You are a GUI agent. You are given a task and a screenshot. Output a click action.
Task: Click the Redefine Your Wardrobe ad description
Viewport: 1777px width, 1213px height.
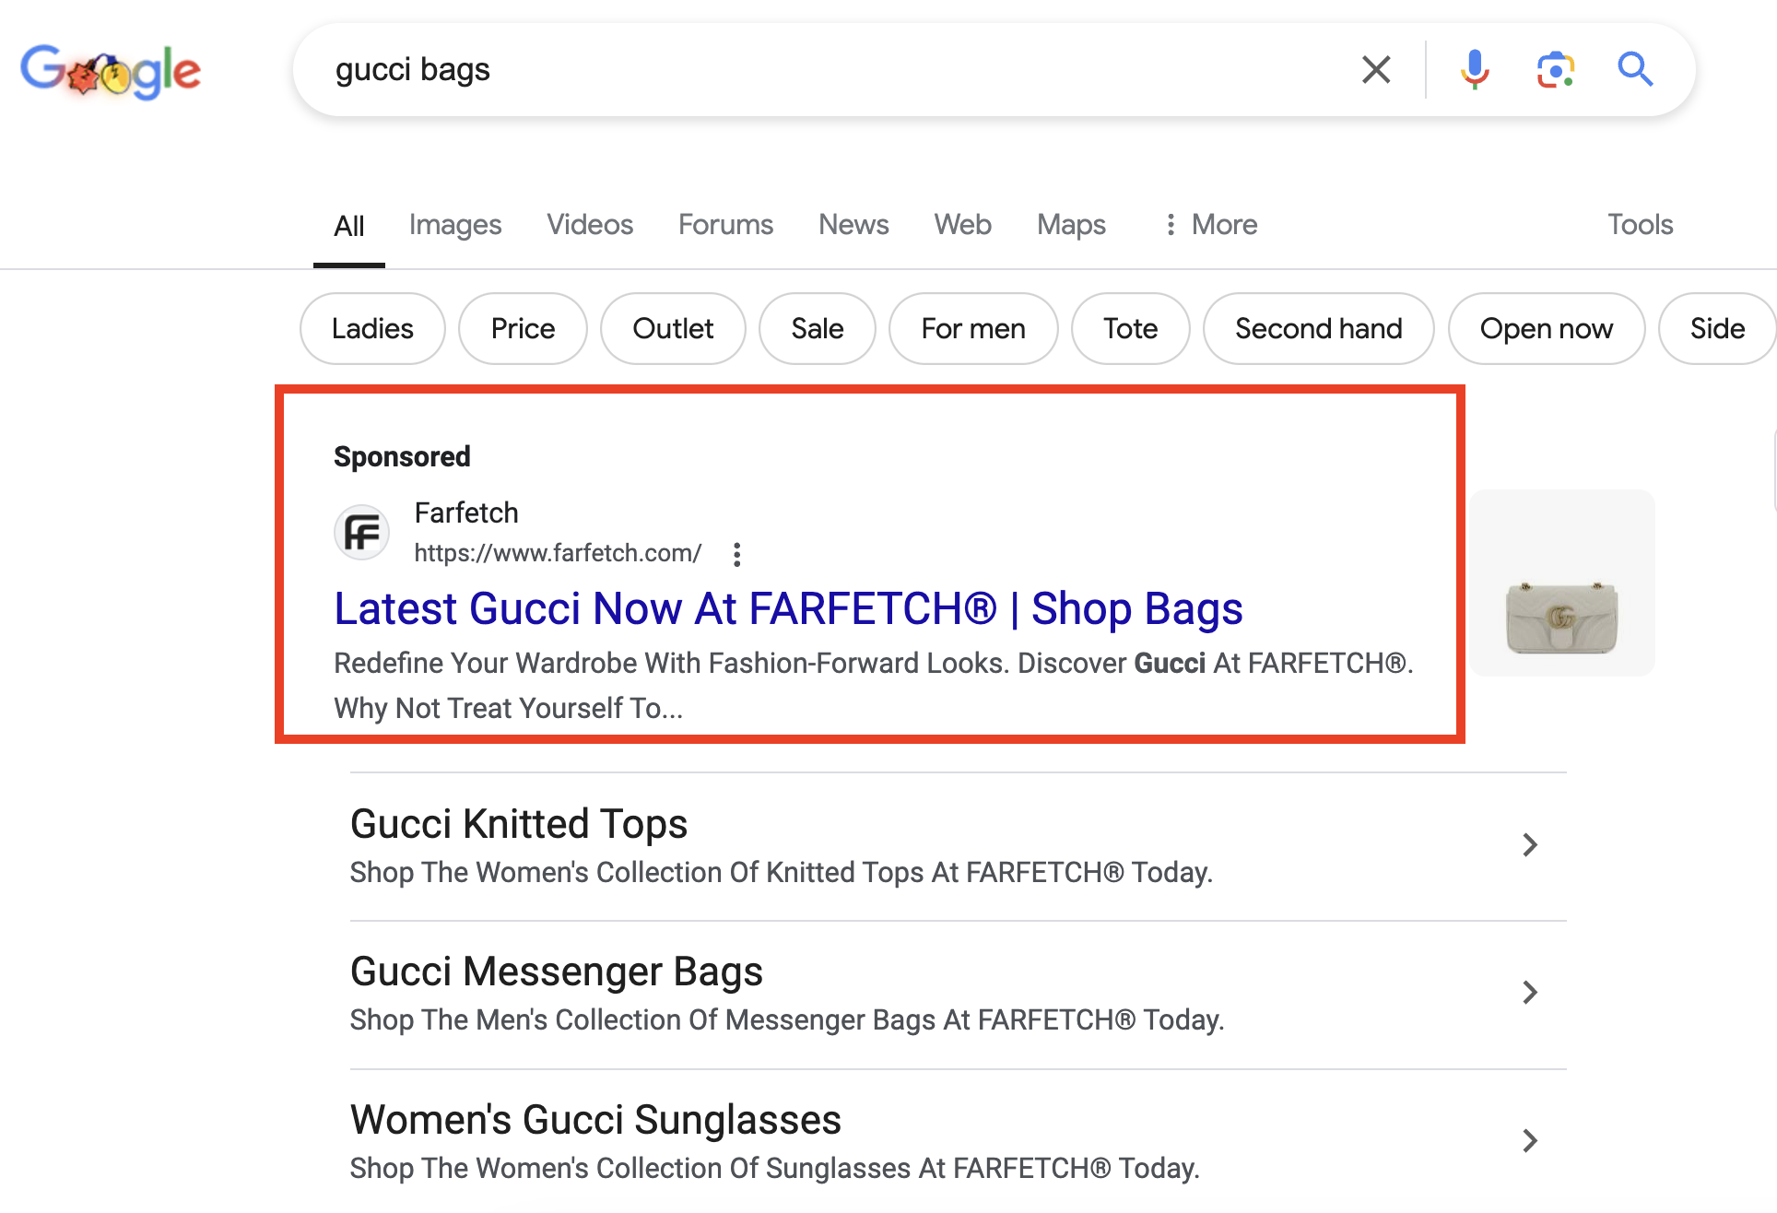[873, 686]
